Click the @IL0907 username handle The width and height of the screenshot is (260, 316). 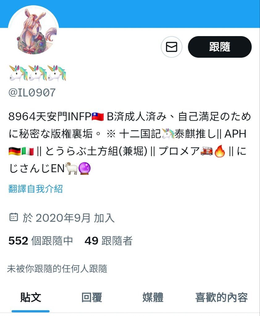click(32, 93)
